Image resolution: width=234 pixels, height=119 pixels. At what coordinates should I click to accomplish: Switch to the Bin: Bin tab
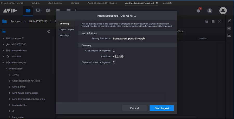click(36, 3)
